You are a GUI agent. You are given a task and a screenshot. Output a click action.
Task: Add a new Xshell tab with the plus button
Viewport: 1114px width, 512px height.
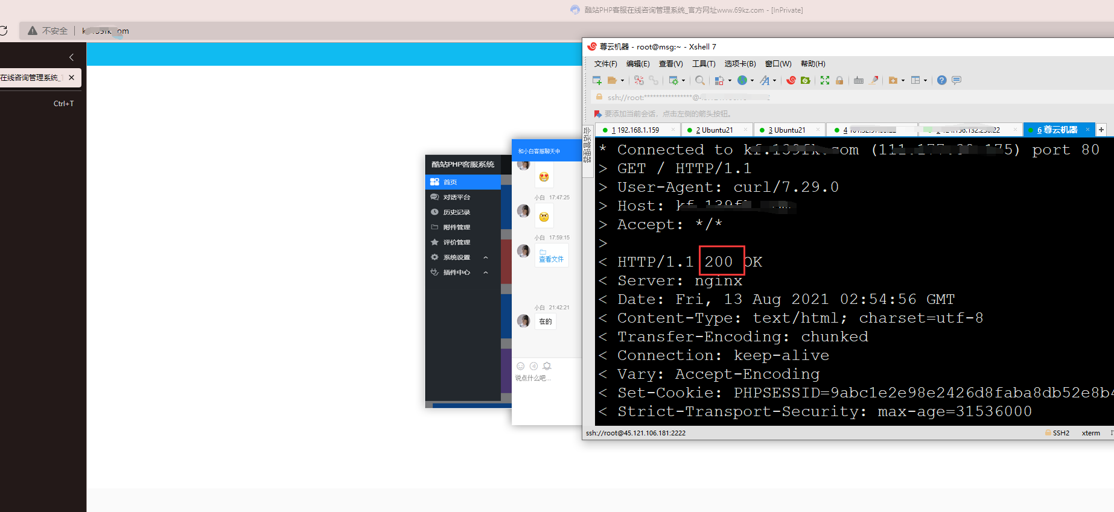click(x=1101, y=130)
